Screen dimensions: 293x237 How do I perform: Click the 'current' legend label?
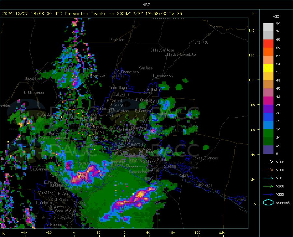[x=283, y=202]
